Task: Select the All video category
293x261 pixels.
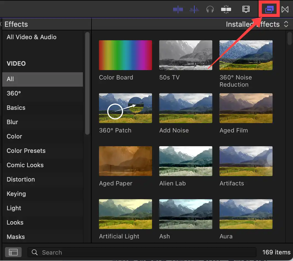Action: click(43, 79)
